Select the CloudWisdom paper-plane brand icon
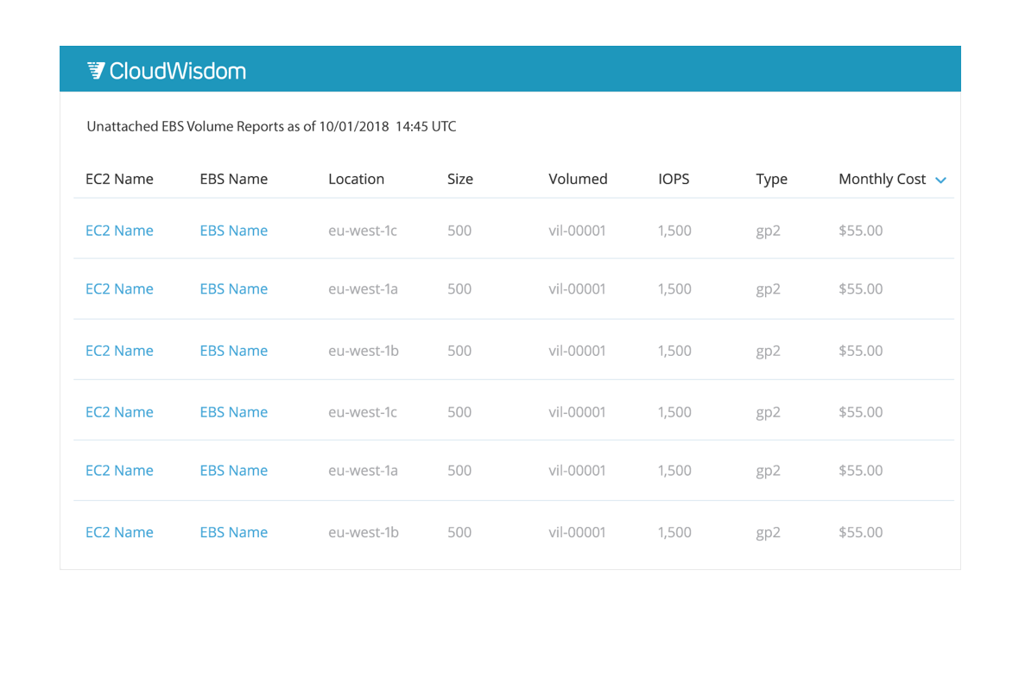 95,70
